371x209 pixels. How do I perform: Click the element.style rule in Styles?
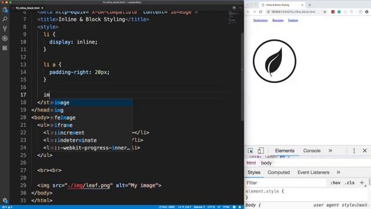point(264,191)
